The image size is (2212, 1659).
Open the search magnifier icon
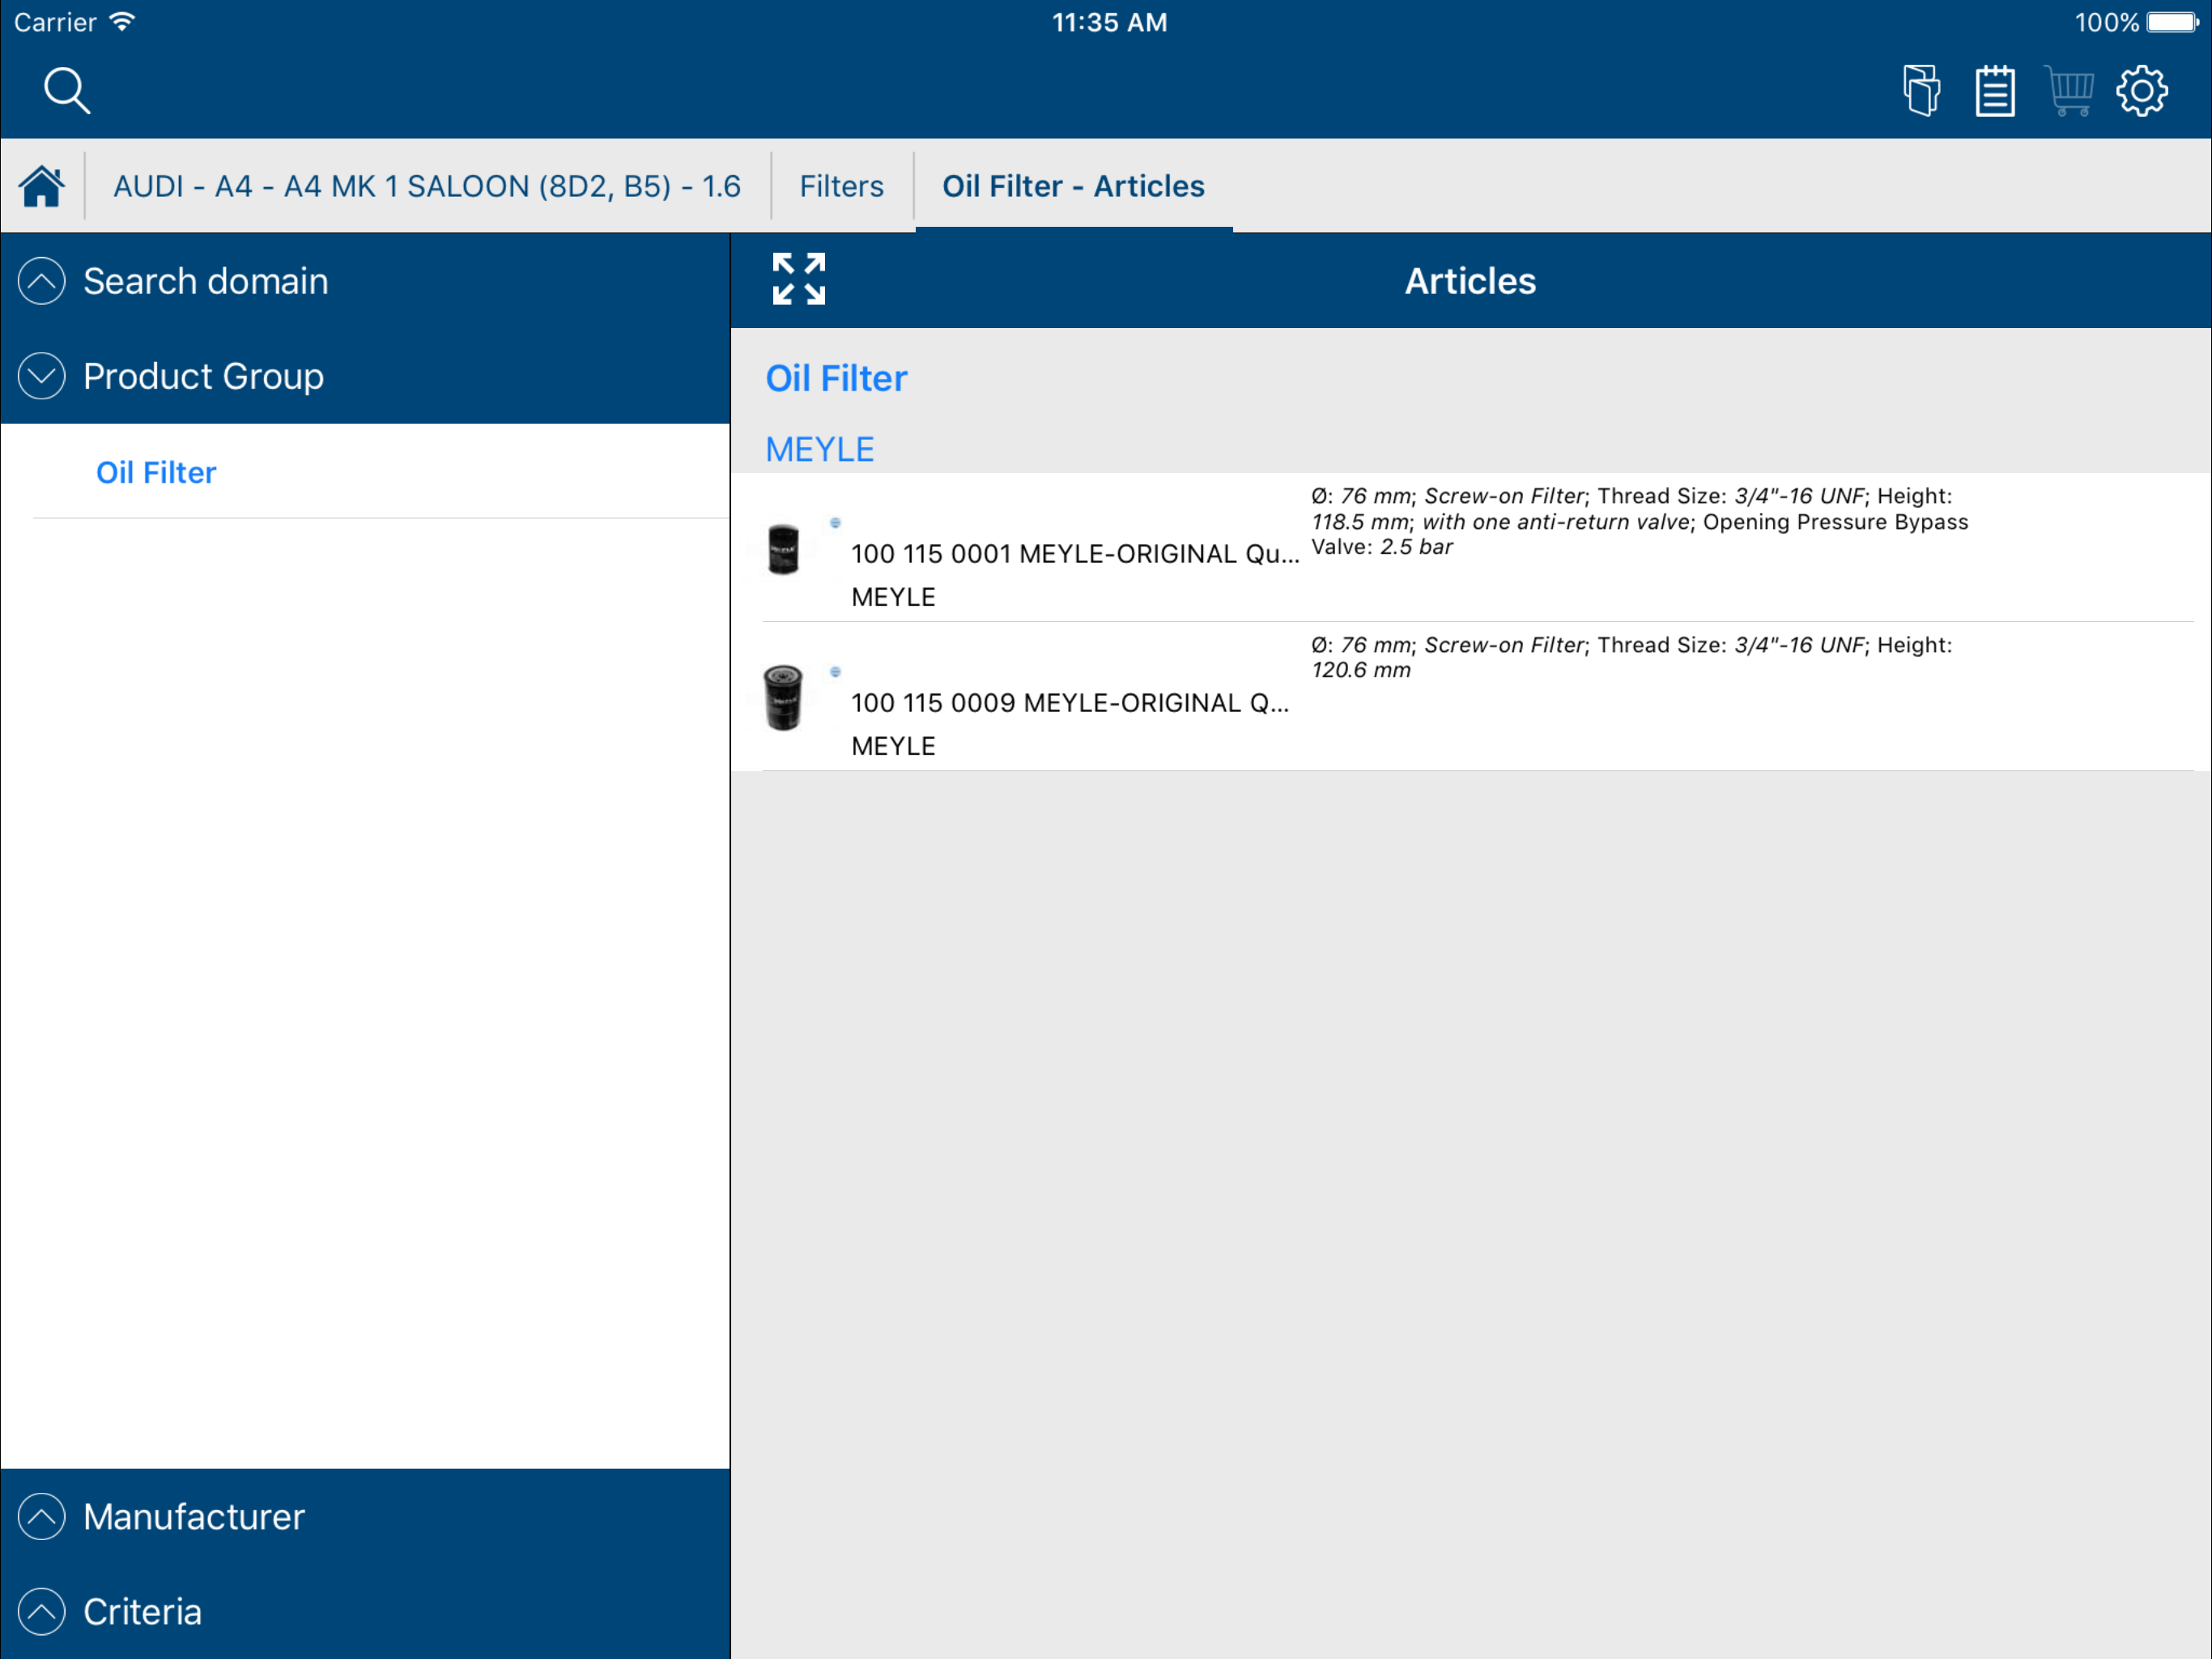coord(67,91)
